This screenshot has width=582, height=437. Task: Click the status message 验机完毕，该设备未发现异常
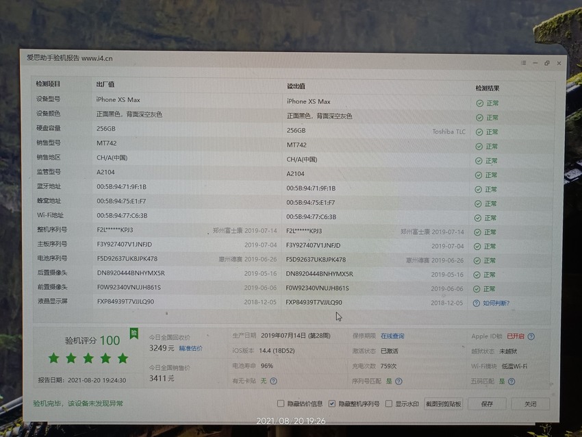pos(78,403)
